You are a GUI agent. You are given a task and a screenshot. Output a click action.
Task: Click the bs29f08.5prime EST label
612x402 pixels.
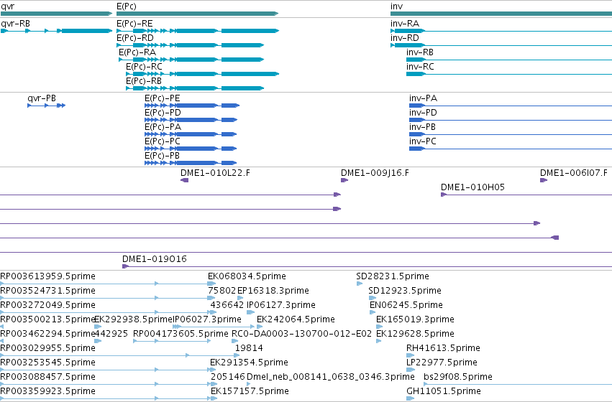(458, 377)
